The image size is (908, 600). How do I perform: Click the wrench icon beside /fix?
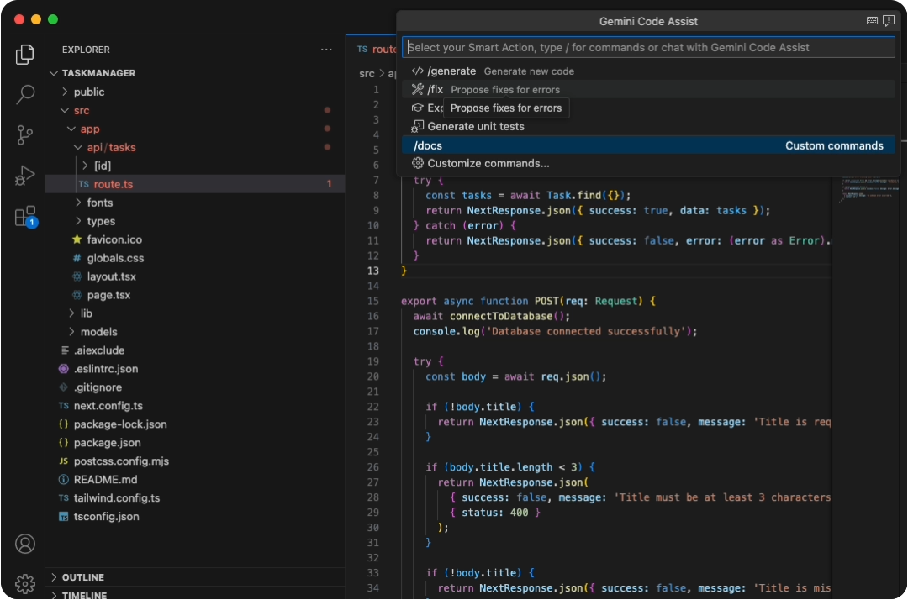pyautogui.click(x=418, y=89)
